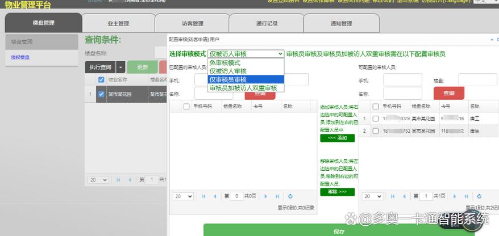Open page size dropdown of available reviewers table
The width and height of the screenshot is (499, 236).
[372, 196]
